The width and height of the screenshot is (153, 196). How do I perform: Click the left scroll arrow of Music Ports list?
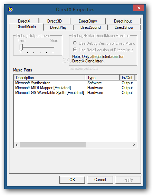tap(17, 145)
